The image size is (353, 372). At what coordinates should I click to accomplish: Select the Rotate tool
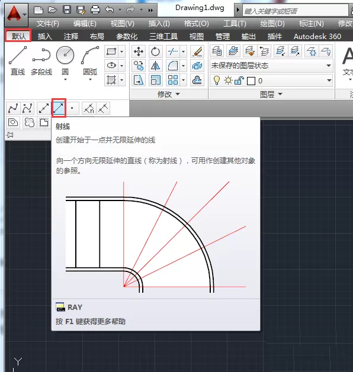tap(155, 51)
